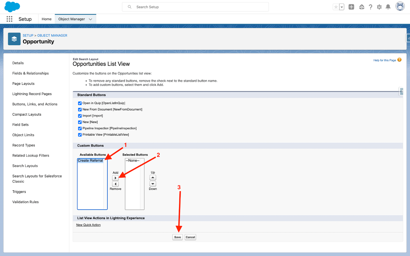Uncheck the New [New] checkbox

[80, 122]
